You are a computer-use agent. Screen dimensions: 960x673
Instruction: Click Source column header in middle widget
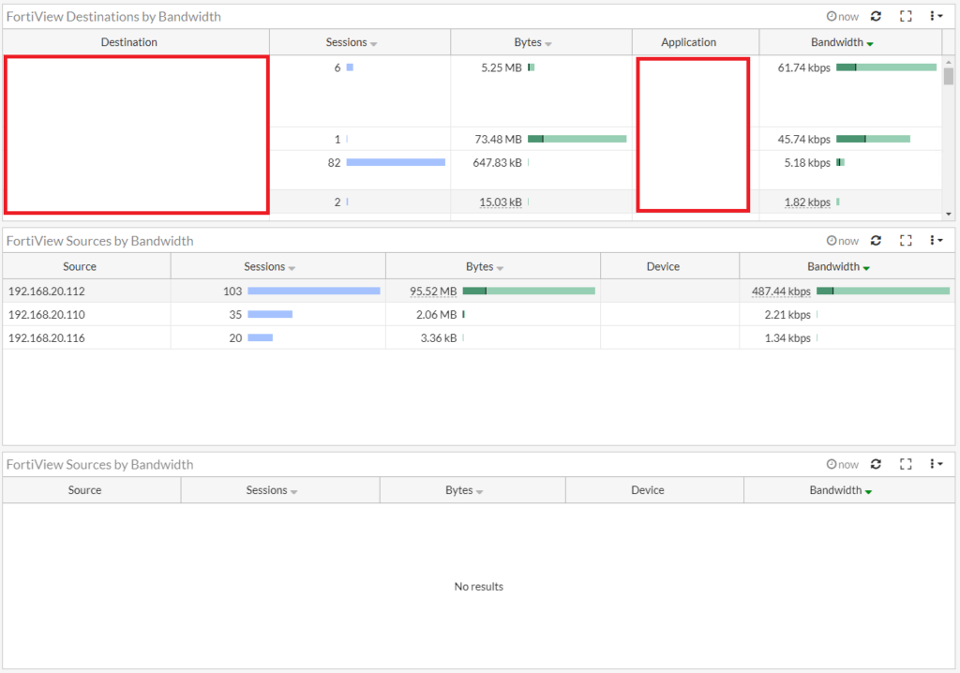tap(86, 266)
